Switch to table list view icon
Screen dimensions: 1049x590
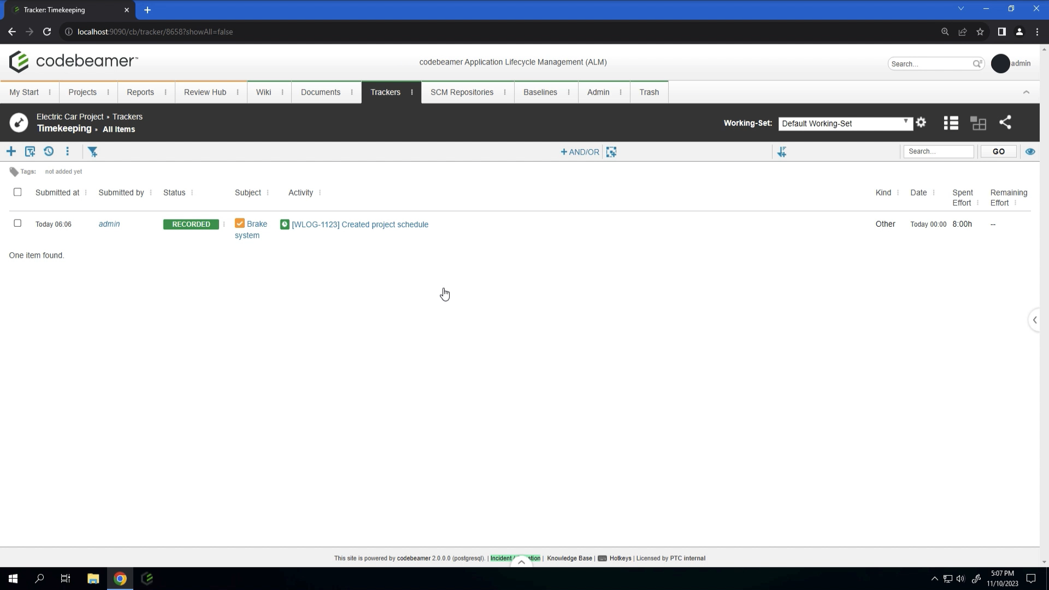(x=951, y=123)
